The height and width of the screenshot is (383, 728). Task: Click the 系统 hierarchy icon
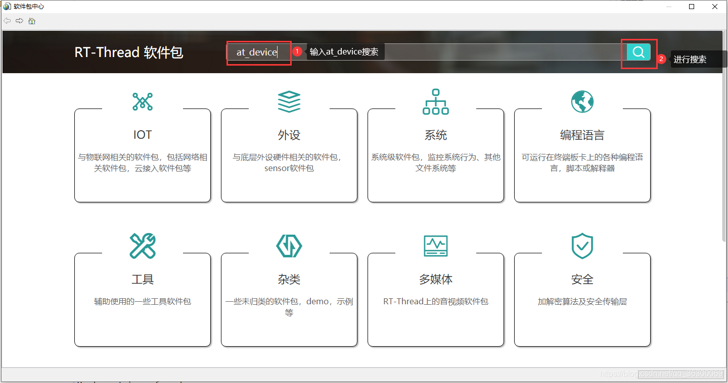[x=436, y=101]
